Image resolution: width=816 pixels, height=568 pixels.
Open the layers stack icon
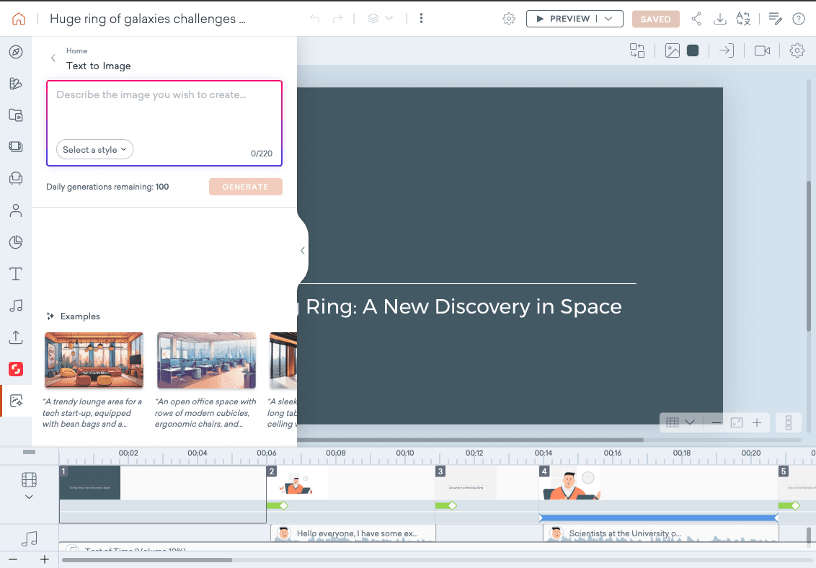click(x=373, y=18)
